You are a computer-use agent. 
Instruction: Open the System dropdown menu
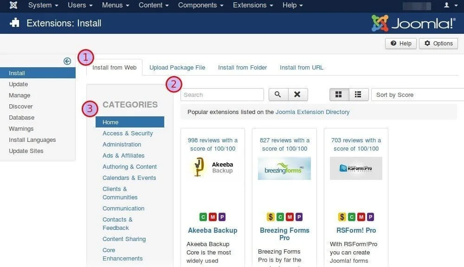(x=43, y=5)
